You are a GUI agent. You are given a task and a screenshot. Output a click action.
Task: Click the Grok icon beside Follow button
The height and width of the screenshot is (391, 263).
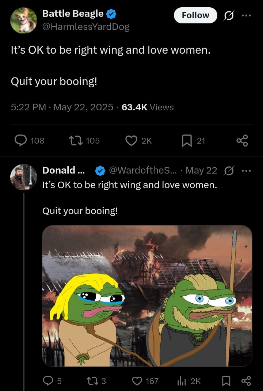click(x=229, y=15)
